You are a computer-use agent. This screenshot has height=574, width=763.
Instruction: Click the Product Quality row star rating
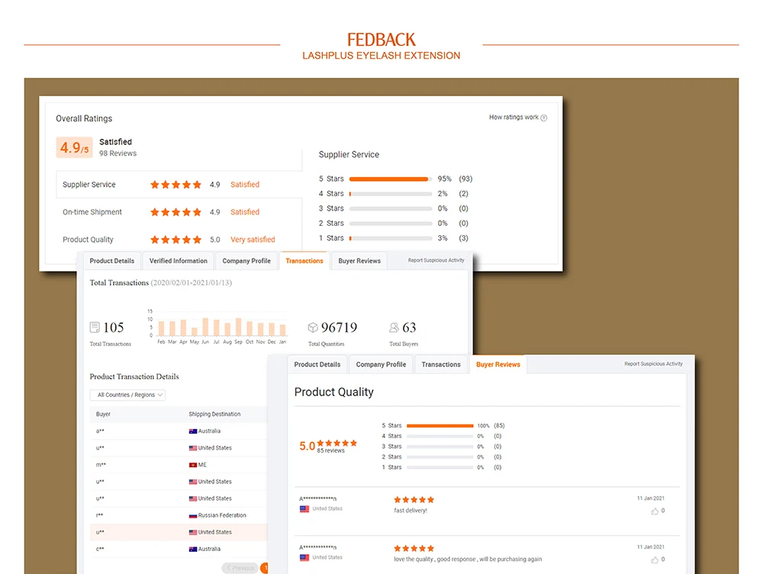pos(175,240)
